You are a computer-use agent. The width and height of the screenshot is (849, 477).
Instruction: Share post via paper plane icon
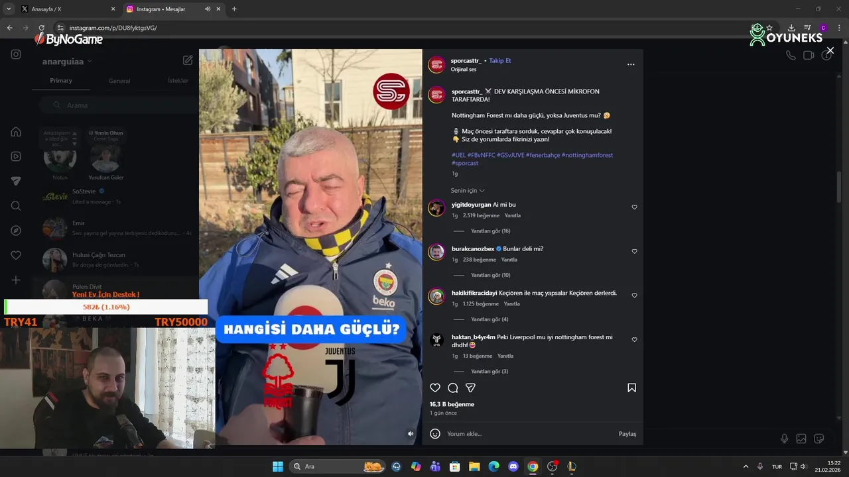coord(470,388)
